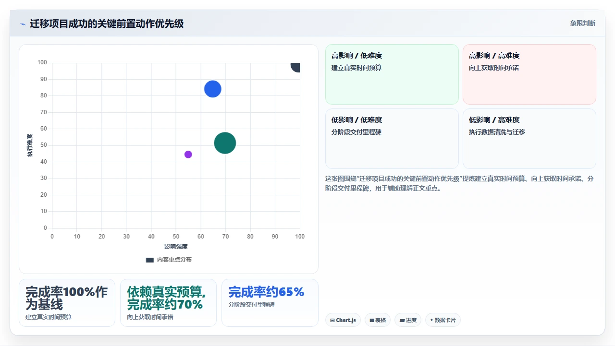Click the 象限判断 label in header
615x346 pixels.
tap(582, 23)
